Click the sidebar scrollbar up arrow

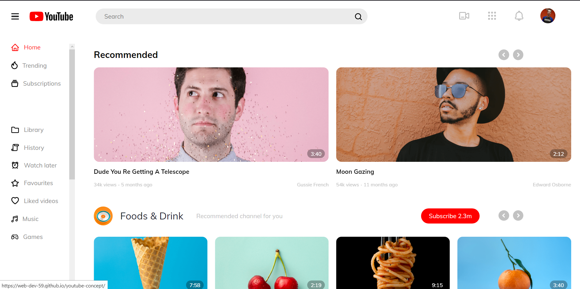[x=72, y=47]
